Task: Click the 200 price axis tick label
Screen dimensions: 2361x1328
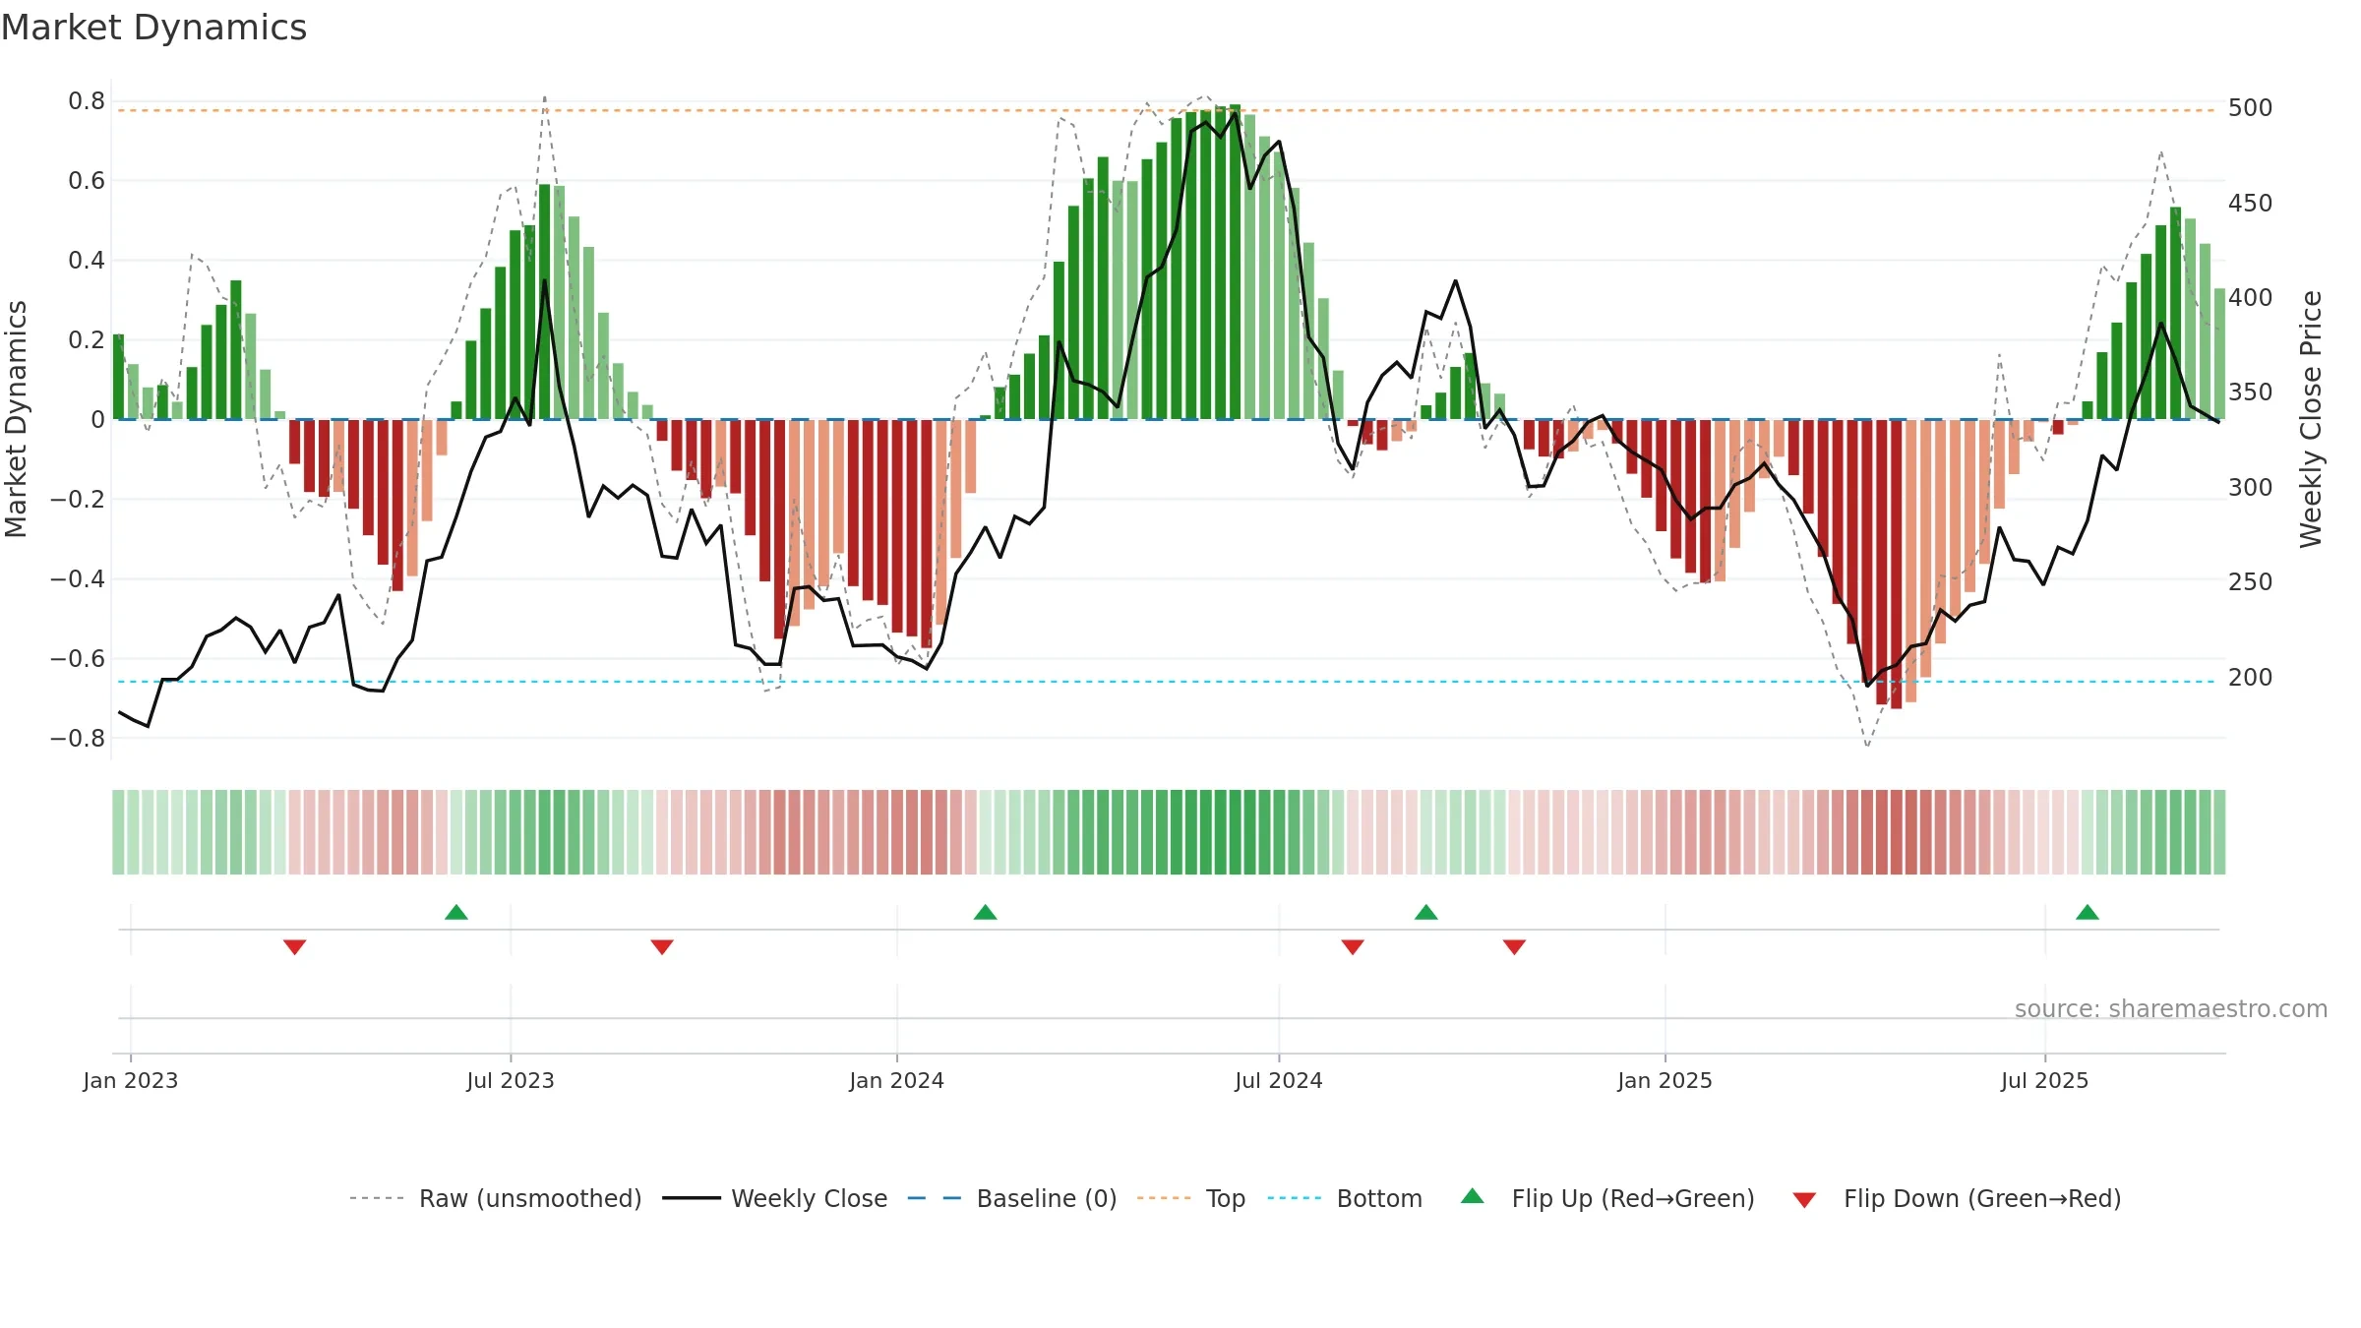Action: click(x=2251, y=677)
